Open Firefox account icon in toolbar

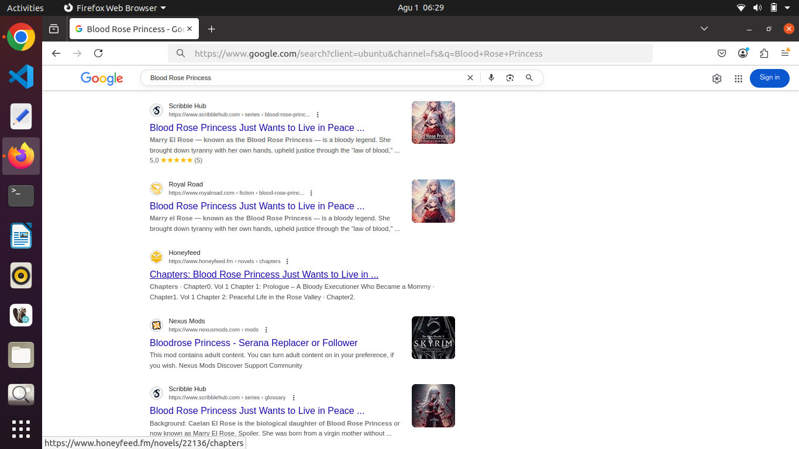pyautogui.click(x=743, y=53)
